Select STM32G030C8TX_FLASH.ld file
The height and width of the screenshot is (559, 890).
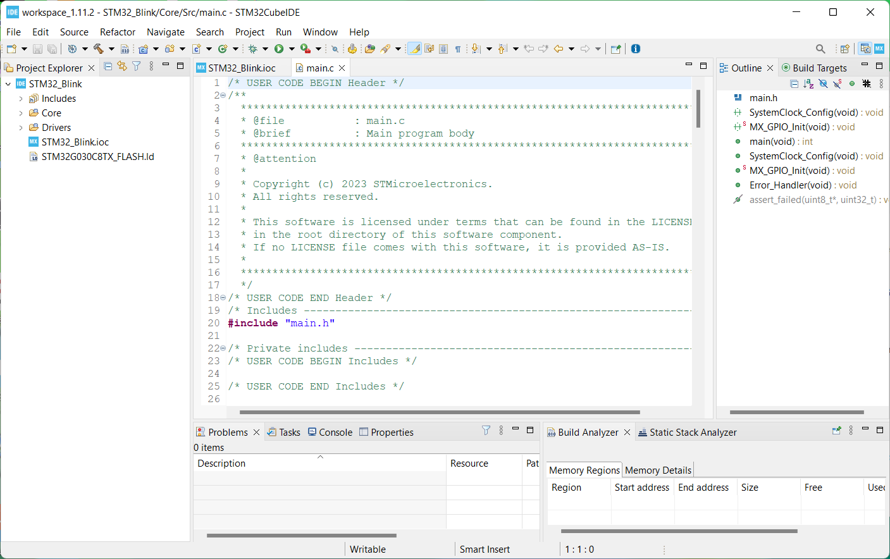(97, 157)
